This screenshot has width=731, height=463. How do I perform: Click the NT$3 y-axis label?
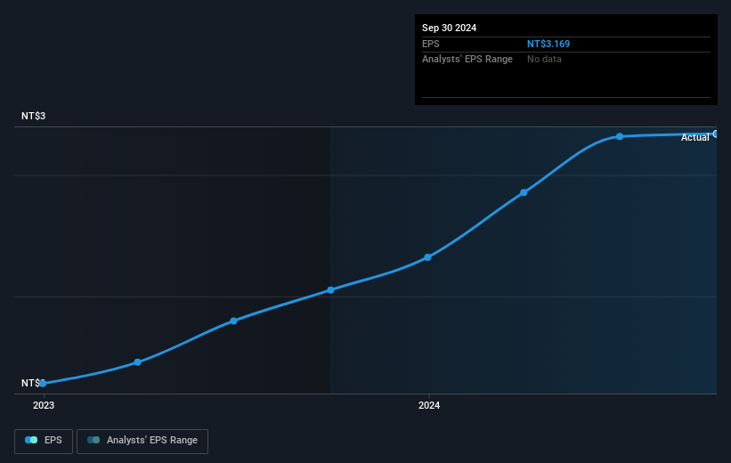point(33,116)
